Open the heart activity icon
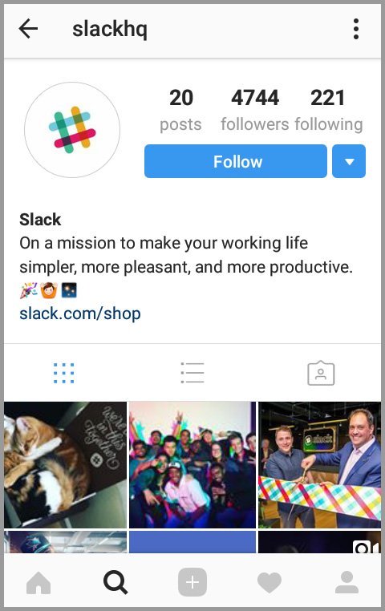This screenshot has width=385, height=611. (269, 583)
